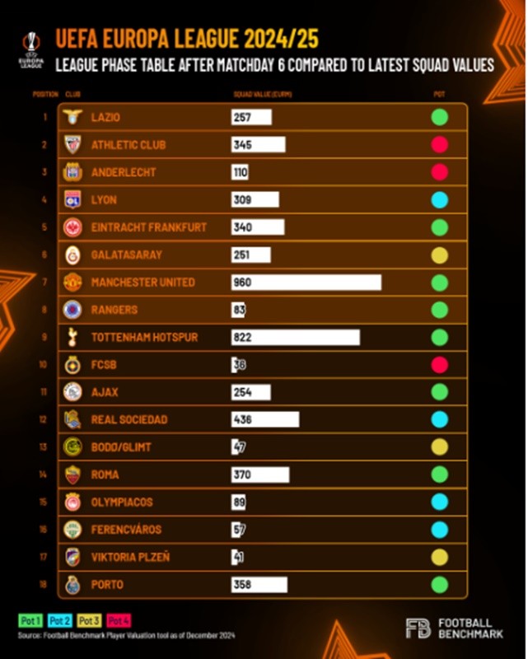Click Lyon's blue pot indicator dot
This screenshot has width=528, height=659.
(440, 199)
